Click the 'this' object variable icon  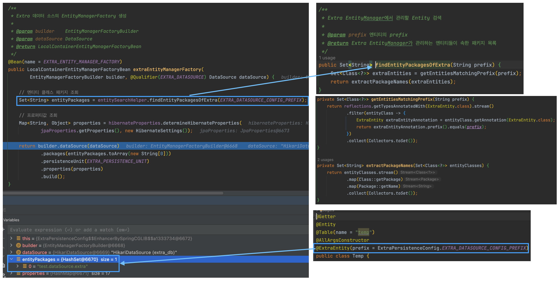(18, 238)
